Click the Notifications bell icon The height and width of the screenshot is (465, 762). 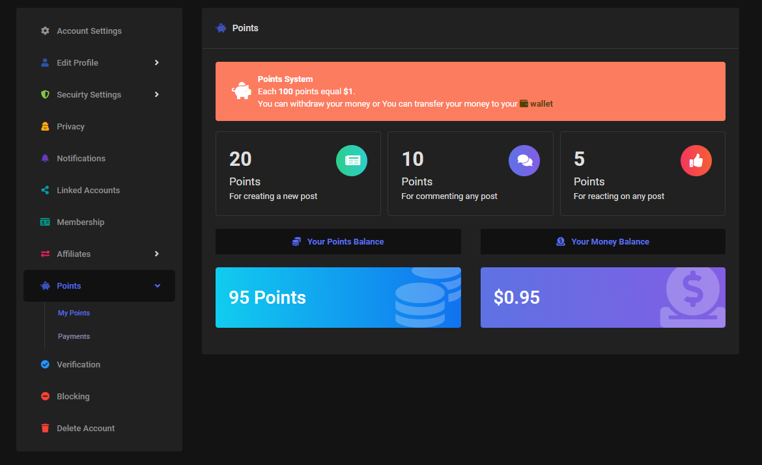tap(45, 158)
